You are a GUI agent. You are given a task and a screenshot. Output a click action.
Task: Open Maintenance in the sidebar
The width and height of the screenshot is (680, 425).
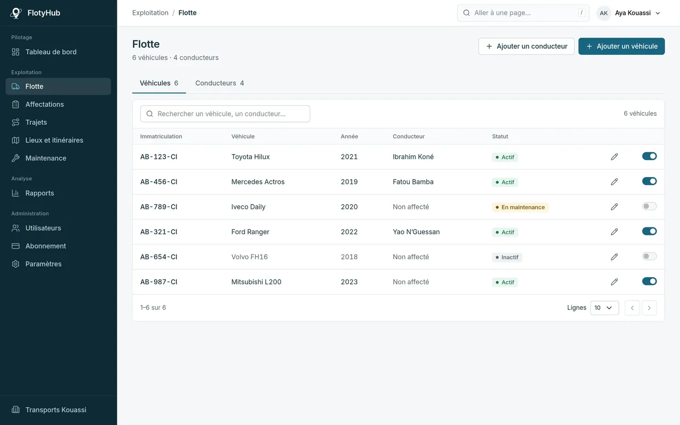pos(58,158)
